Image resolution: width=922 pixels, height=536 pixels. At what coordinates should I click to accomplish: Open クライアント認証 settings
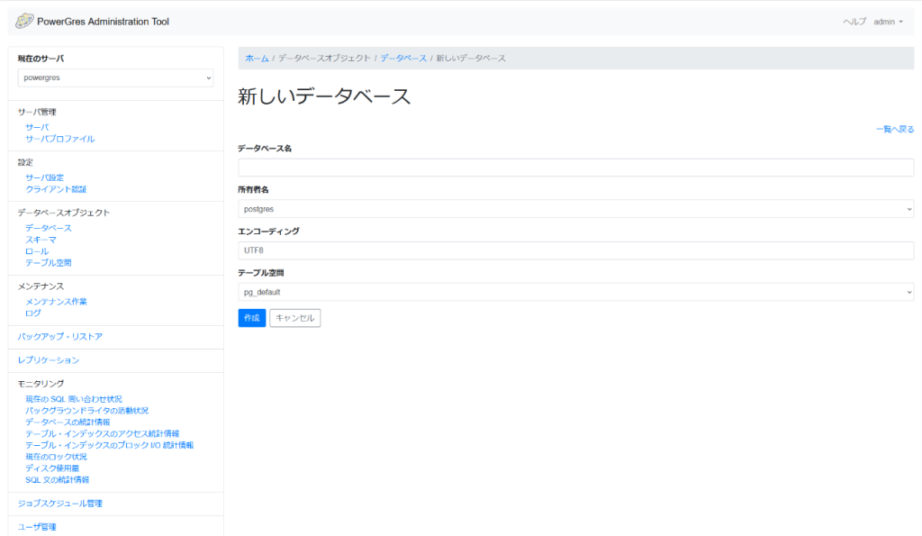[56, 189]
